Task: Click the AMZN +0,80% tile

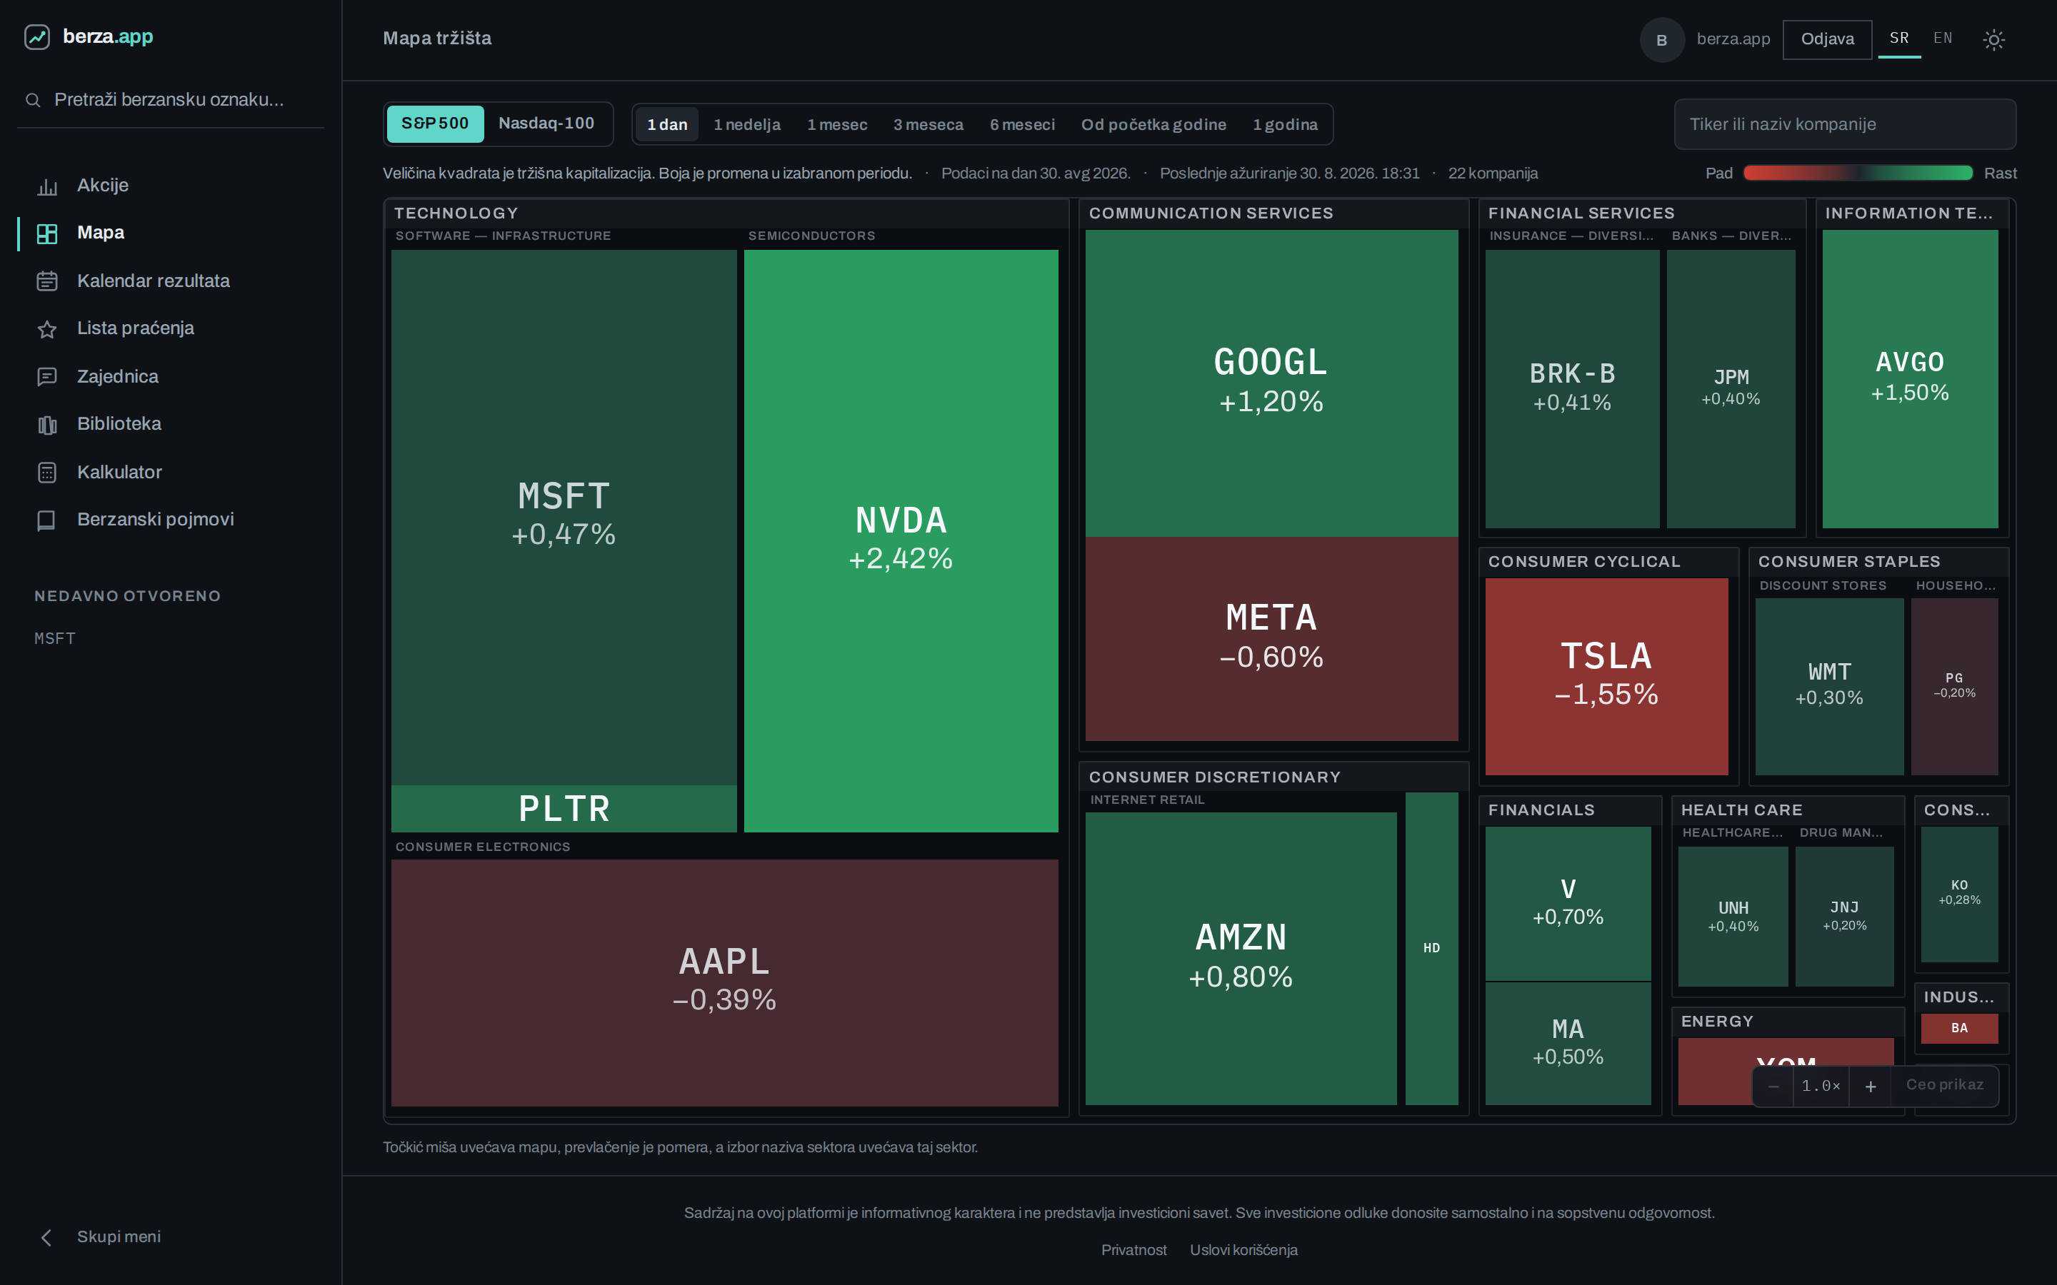Action: [1241, 959]
